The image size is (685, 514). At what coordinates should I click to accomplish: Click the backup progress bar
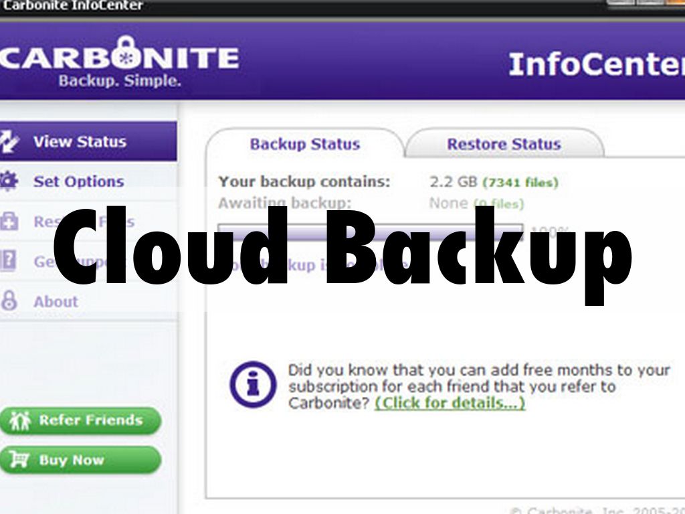click(370, 230)
